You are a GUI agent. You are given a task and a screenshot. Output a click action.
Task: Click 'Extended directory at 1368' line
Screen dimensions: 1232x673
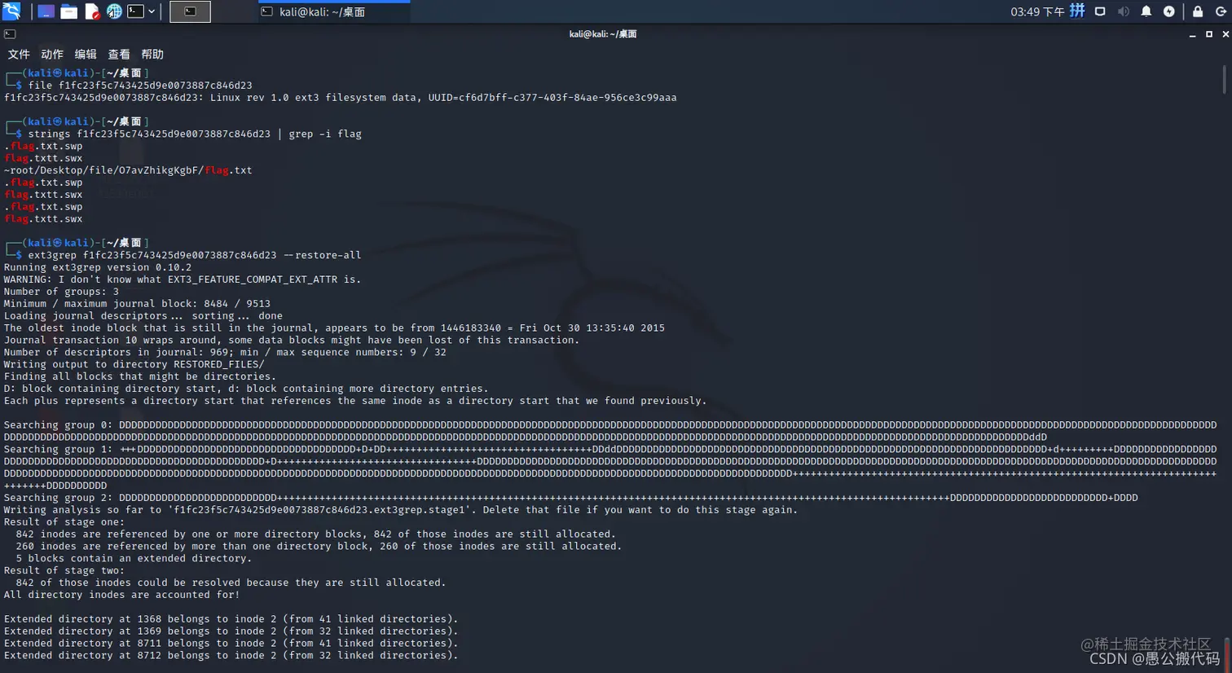(x=231, y=619)
